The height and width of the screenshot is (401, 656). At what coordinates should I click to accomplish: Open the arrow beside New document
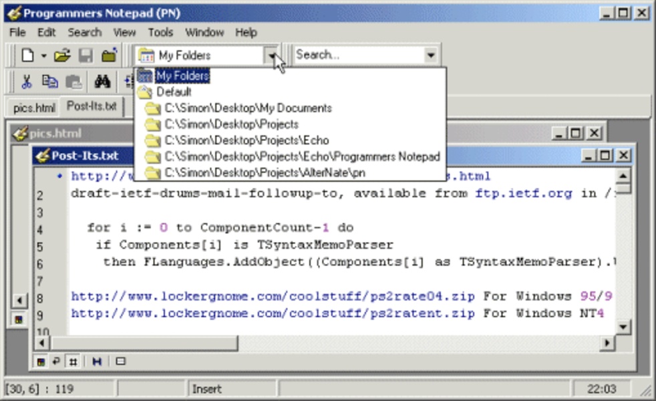tap(43, 55)
